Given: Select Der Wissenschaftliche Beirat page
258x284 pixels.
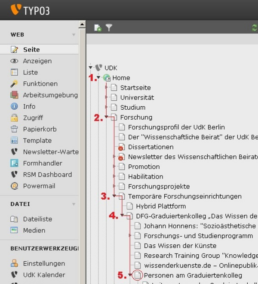Looking at the screenshot, I should coord(193,137).
